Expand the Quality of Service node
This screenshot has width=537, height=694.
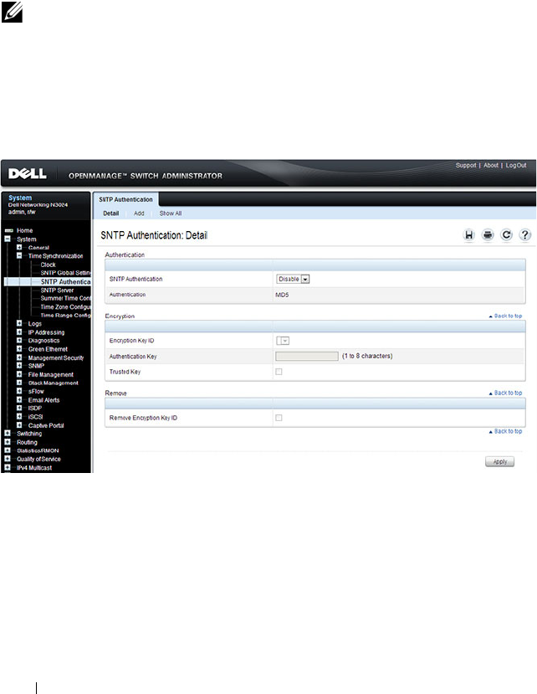coord(8,459)
